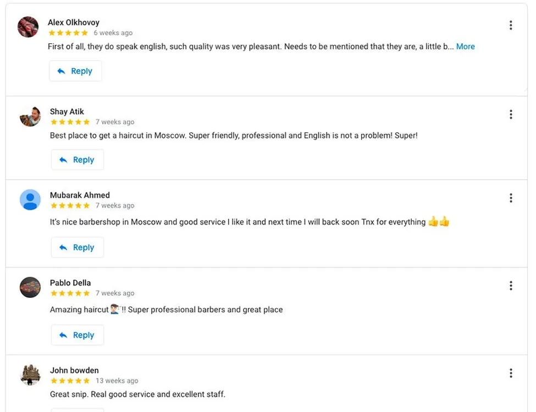Reply to Mubarak Ahmed's review
Viewport: 536px width, 412px height.
click(78, 248)
